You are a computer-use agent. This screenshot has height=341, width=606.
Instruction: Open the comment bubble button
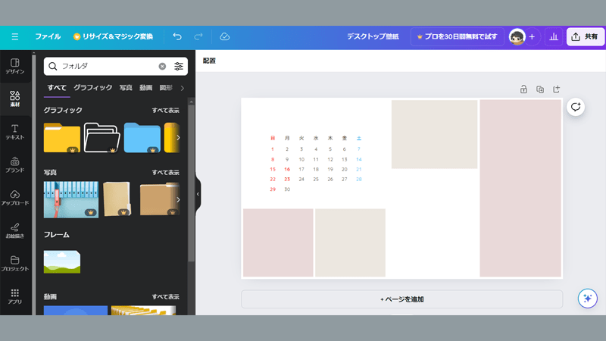(576, 107)
